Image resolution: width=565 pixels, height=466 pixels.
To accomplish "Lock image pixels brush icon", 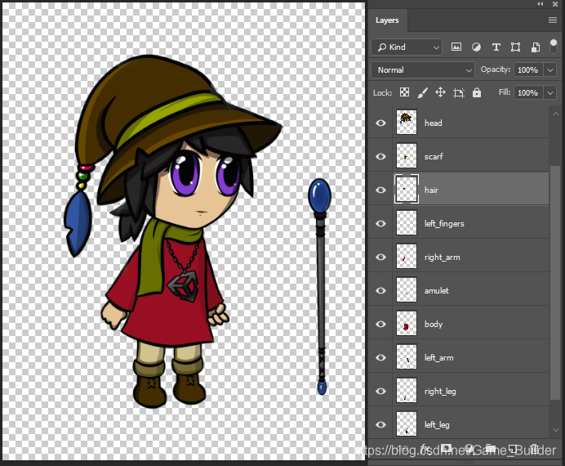I will point(422,92).
